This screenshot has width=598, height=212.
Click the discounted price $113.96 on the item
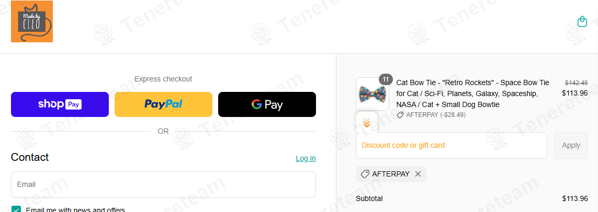pos(575,93)
